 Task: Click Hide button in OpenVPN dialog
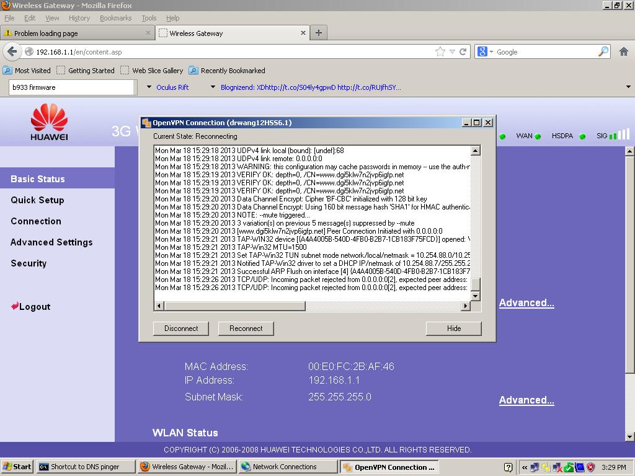453,328
